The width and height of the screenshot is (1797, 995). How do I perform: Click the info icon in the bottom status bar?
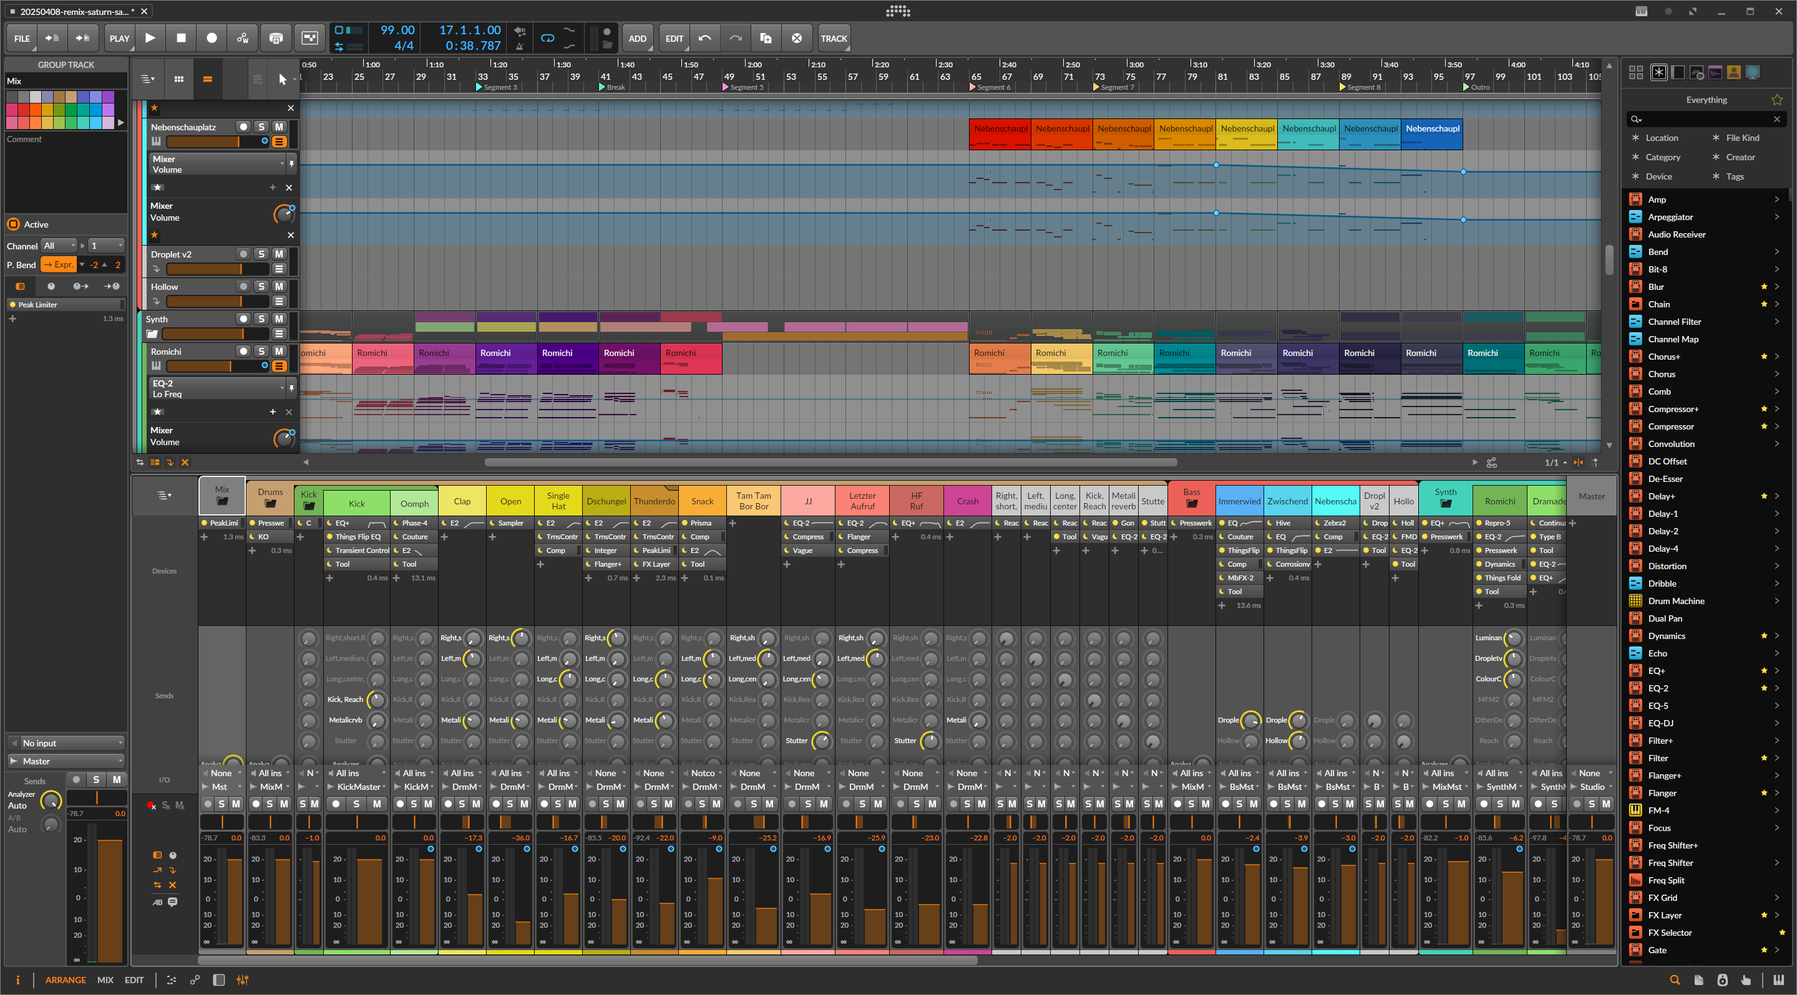coord(17,979)
